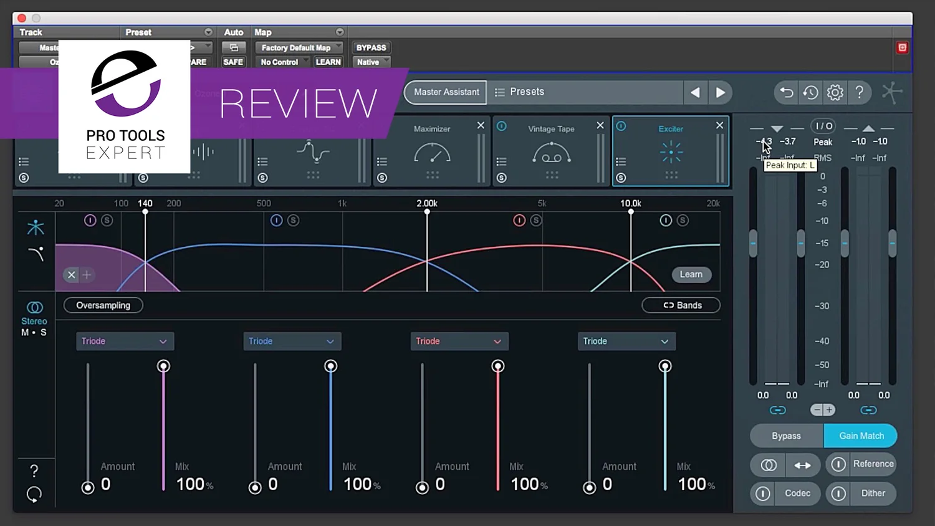Viewport: 935px width, 526px height.
Task: Toggle the stereo circles icon
Action: (x=769, y=465)
